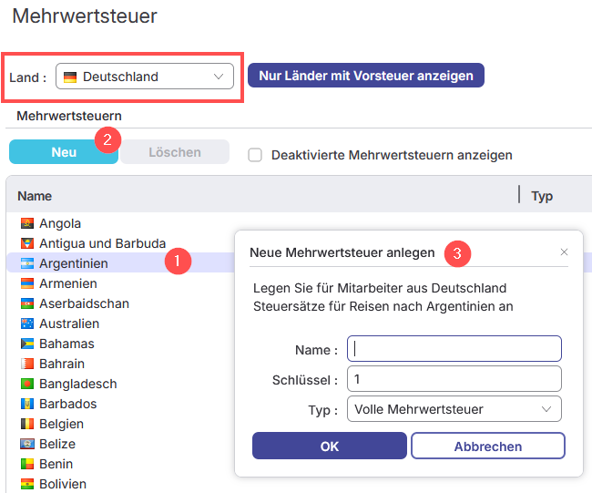The height and width of the screenshot is (493, 592).
Task: Click the Angola flag icon
Action: (x=26, y=223)
